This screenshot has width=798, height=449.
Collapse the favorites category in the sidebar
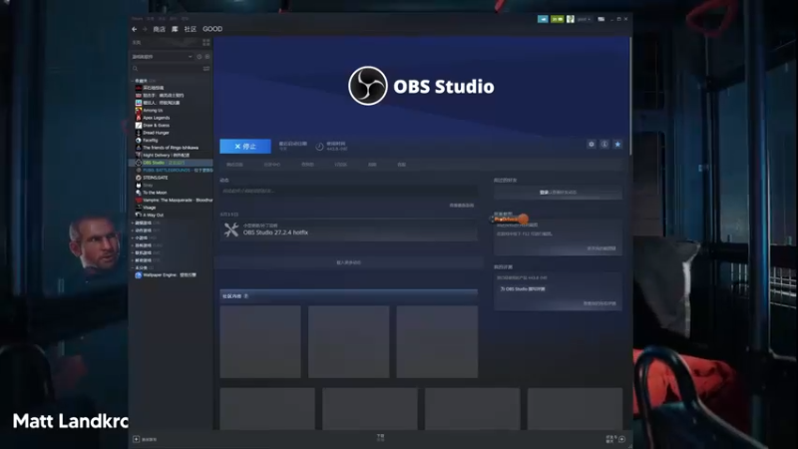pos(133,81)
